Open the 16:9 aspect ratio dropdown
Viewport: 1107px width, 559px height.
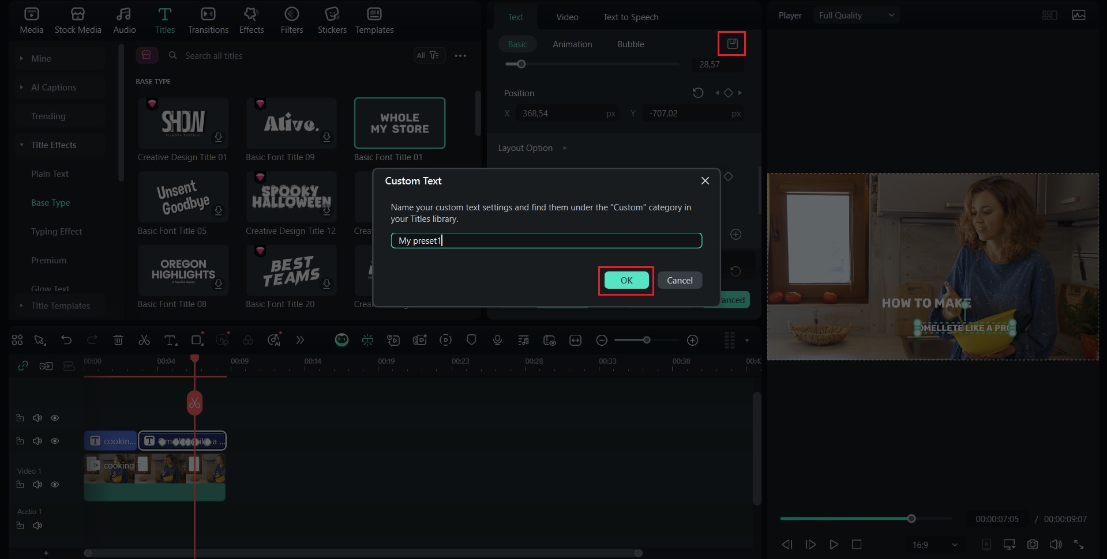pos(933,544)
